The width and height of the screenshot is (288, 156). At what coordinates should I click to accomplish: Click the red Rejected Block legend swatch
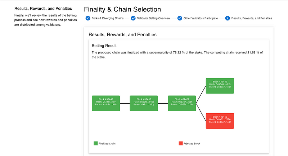click(180, 143)
